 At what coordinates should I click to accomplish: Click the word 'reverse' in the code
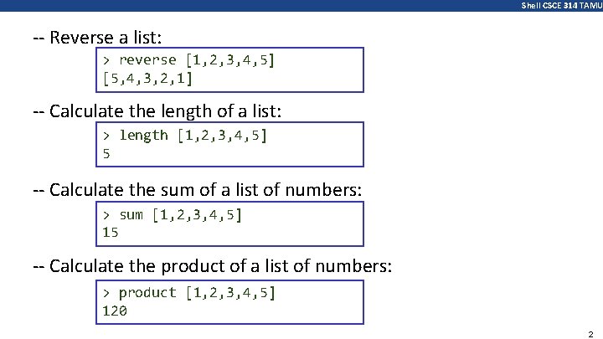(x=147, y=60)
